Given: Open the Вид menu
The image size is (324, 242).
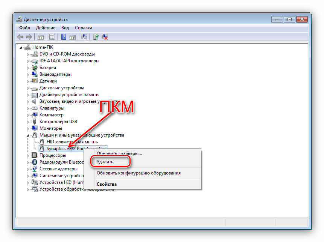Looking at the screenshot, I should point(65,28).
